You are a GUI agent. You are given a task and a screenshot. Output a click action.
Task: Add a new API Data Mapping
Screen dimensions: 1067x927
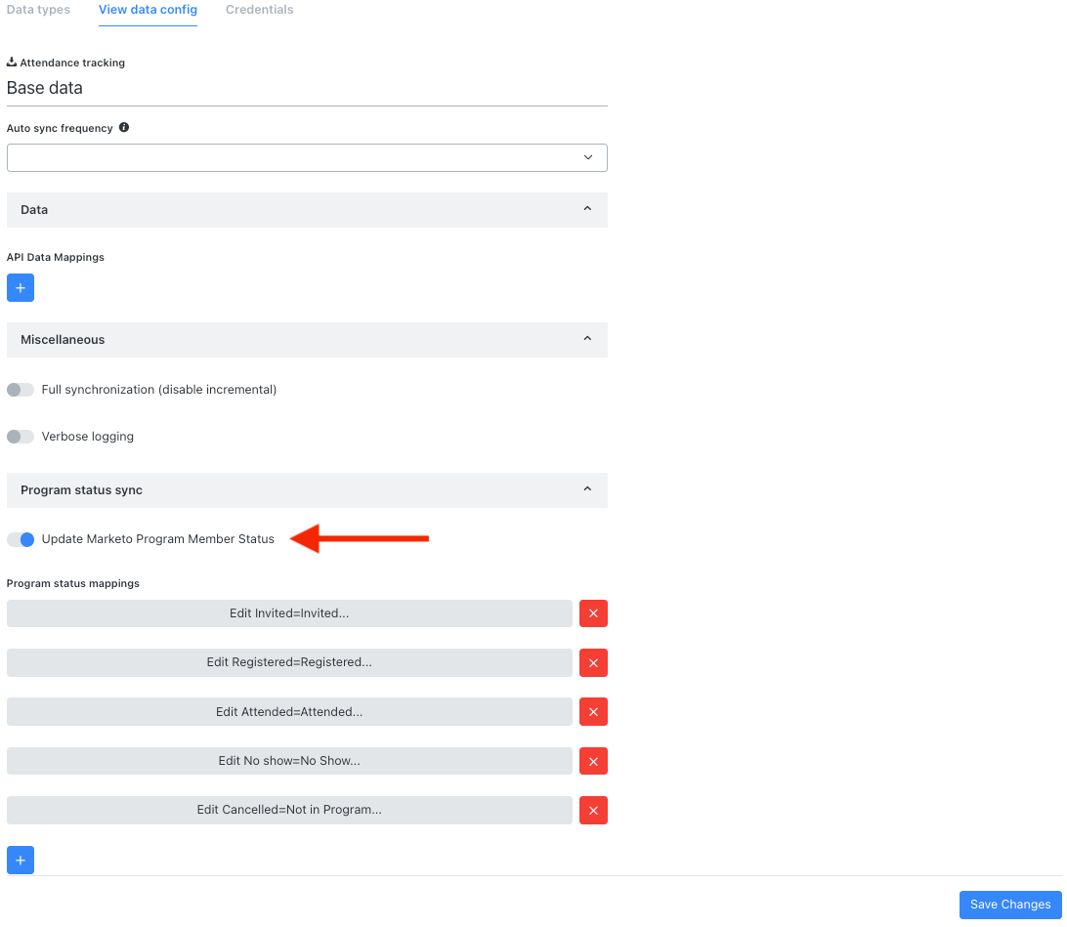click(21, 288)
